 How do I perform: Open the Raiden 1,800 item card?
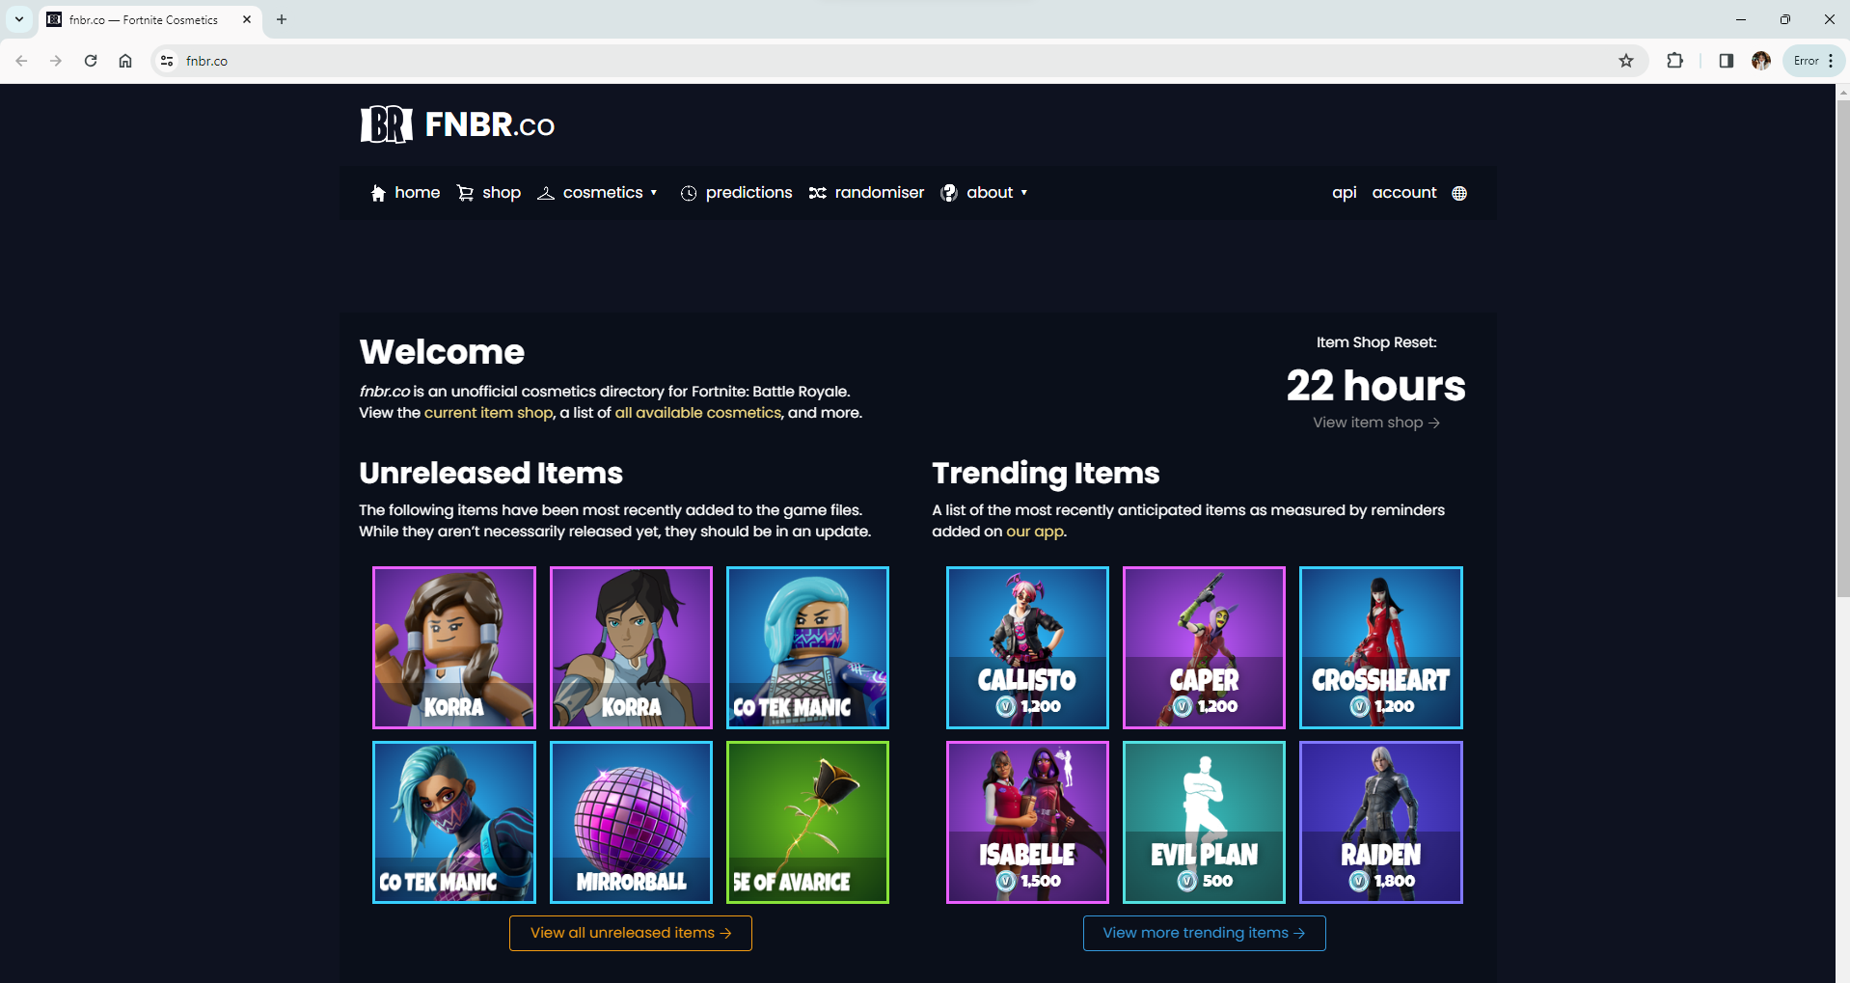coord(1381,822)
